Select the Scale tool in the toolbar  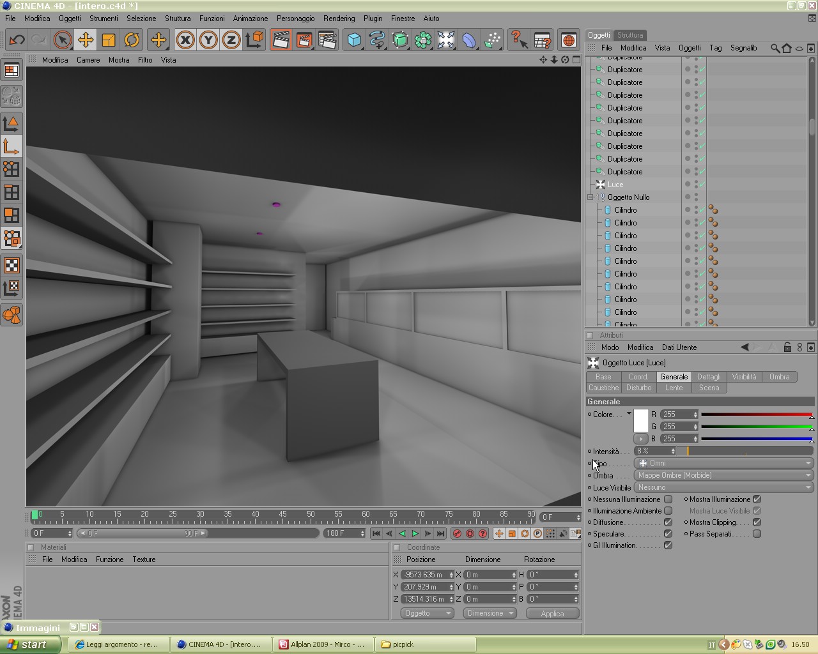(109, 40)
